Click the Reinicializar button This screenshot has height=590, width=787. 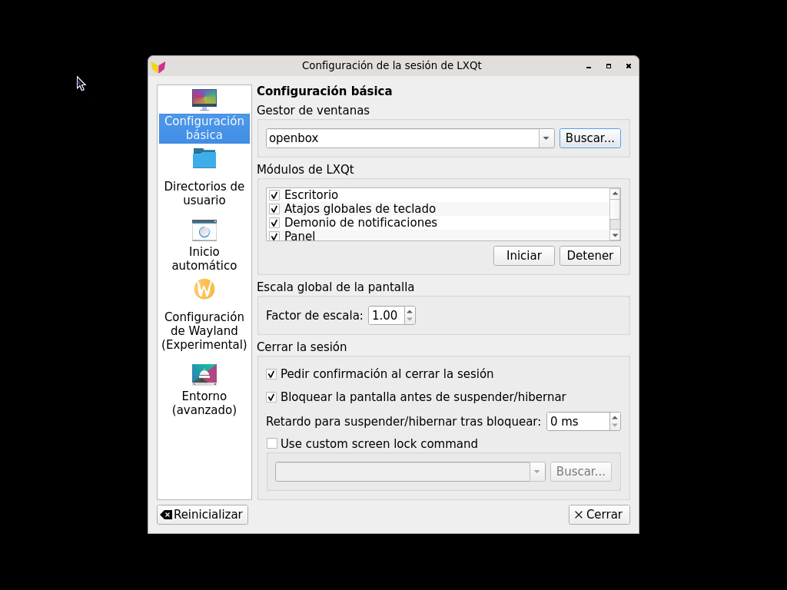202,515
